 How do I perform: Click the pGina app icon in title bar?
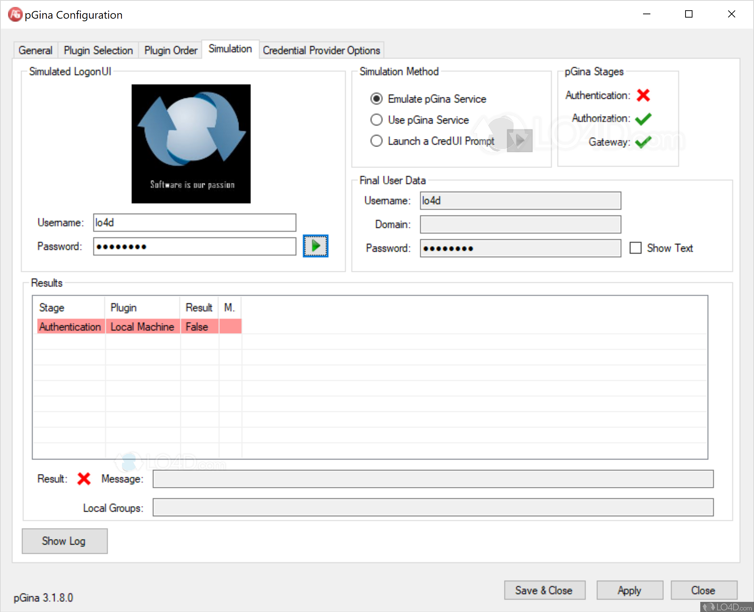coord(15,15)
